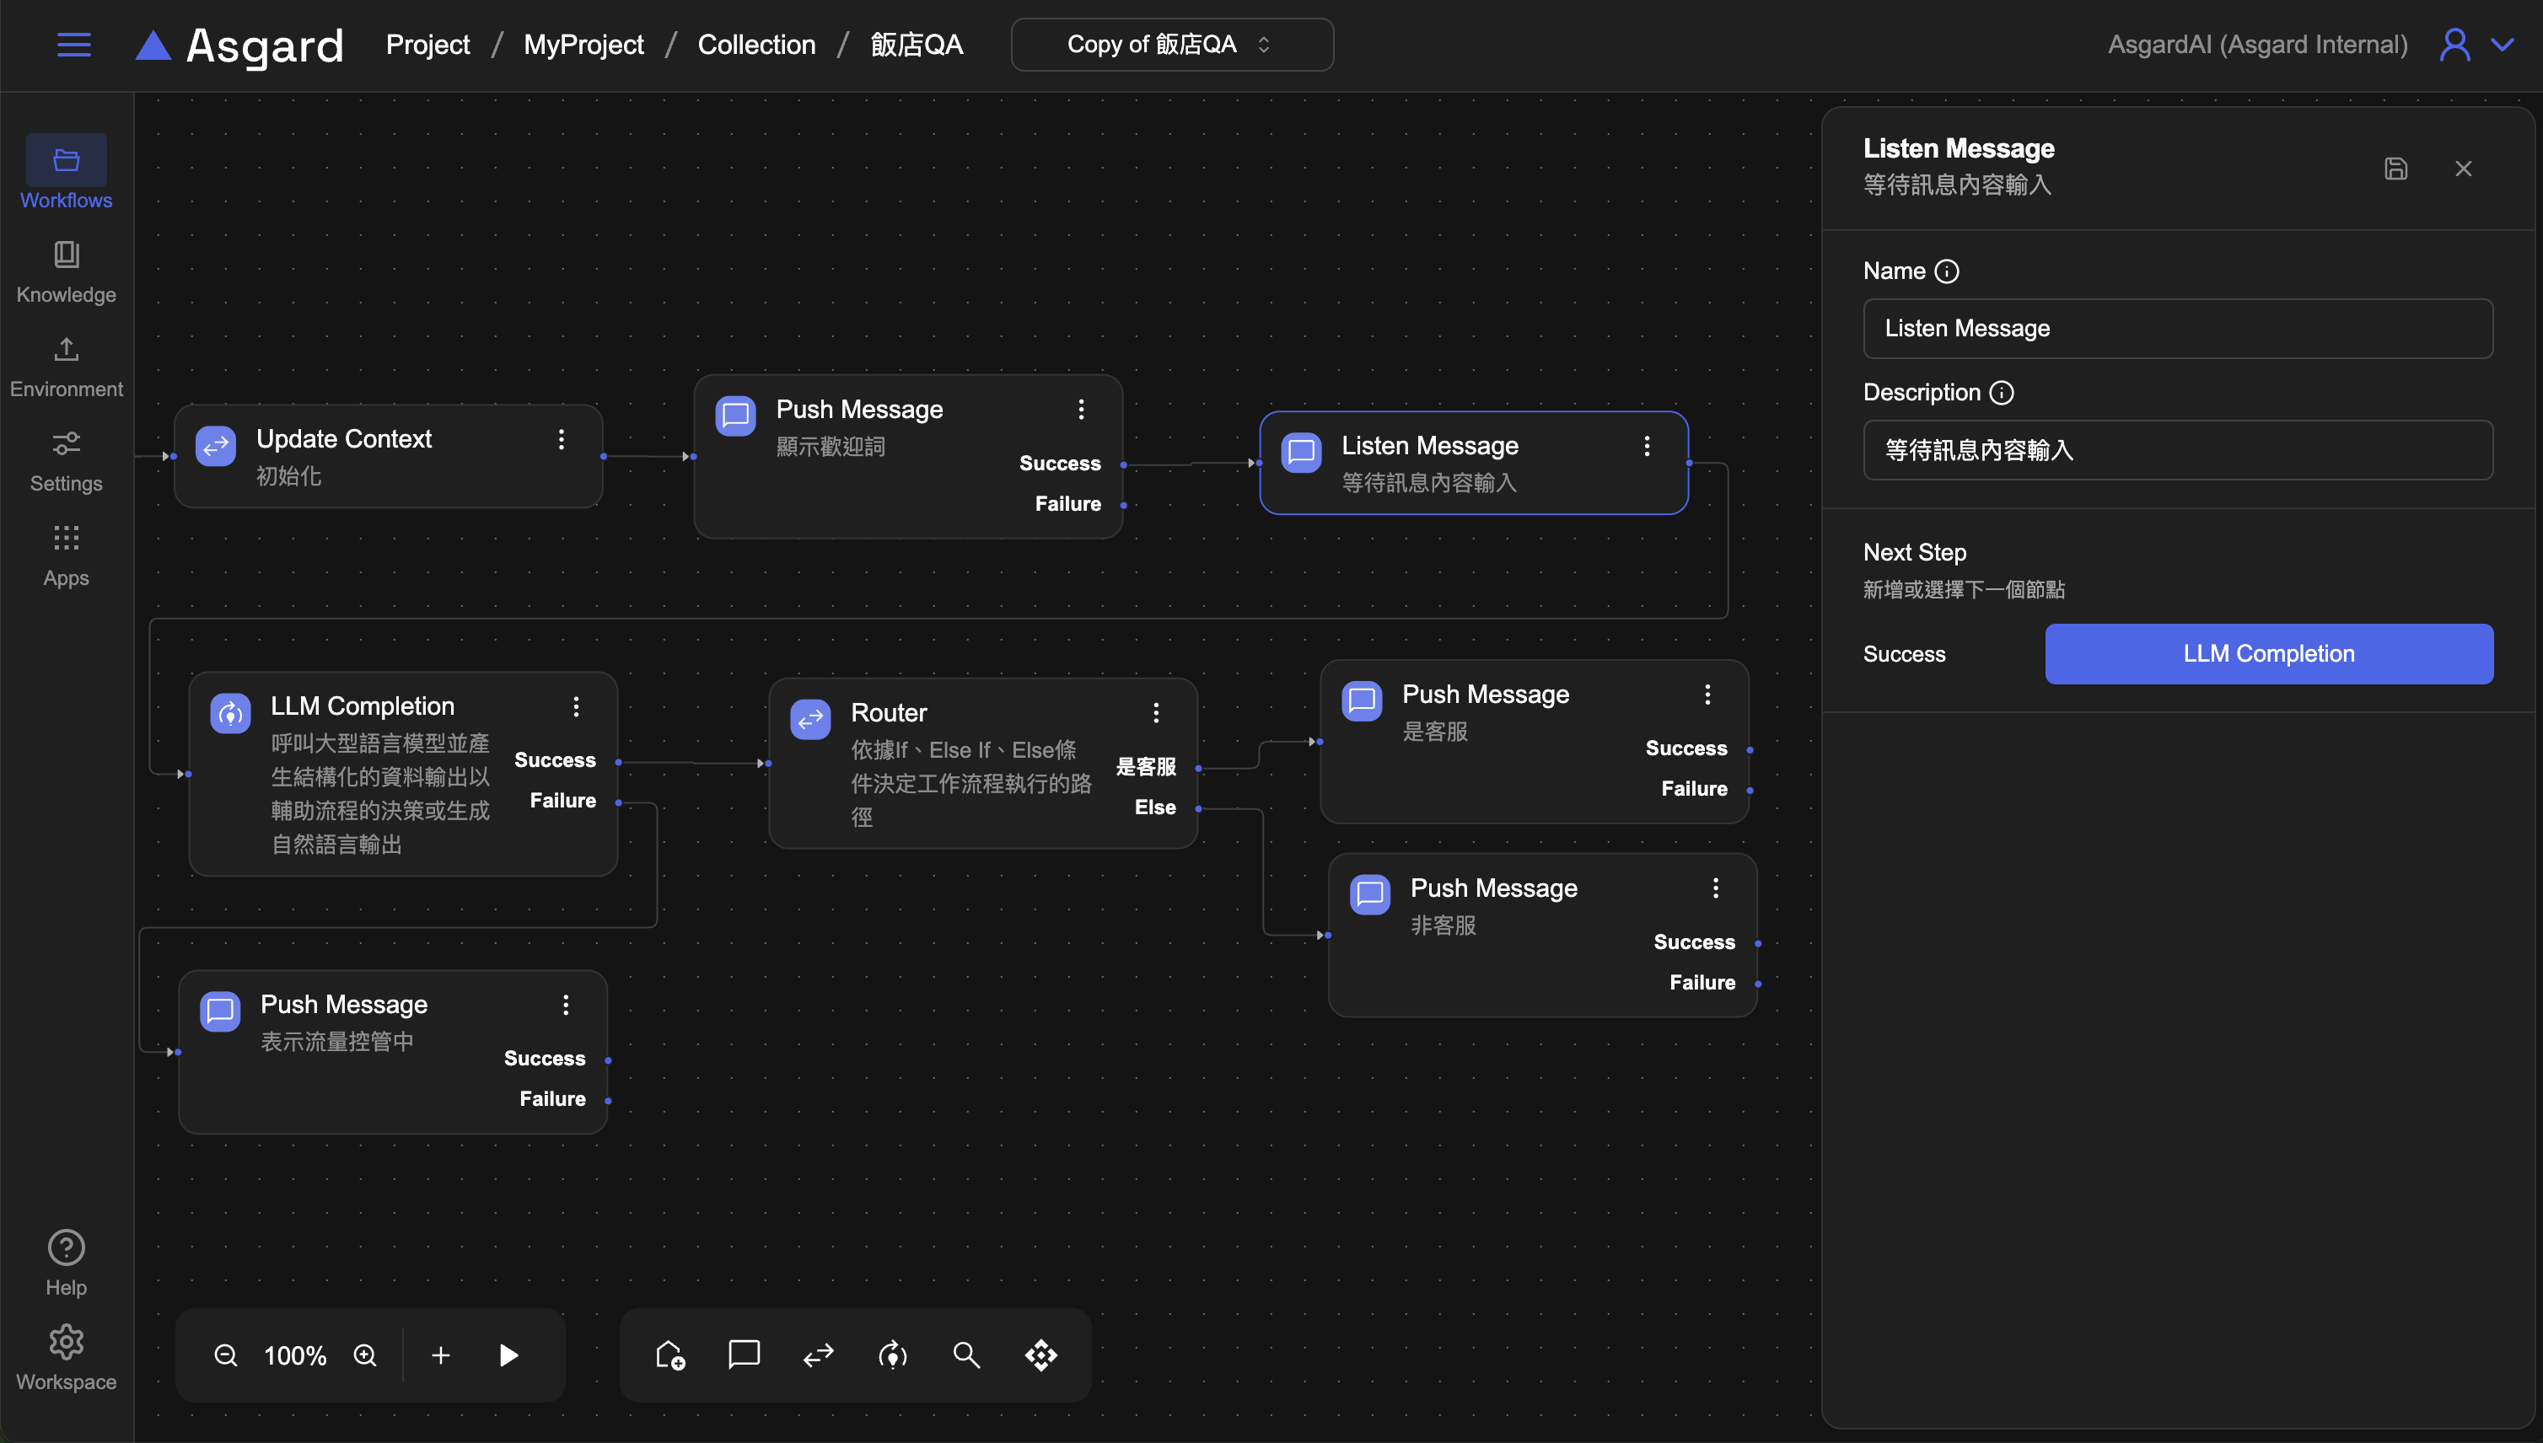Click the zoom in magnifier icon
The image size is (2543, 1443).
tap(365, 1354)
